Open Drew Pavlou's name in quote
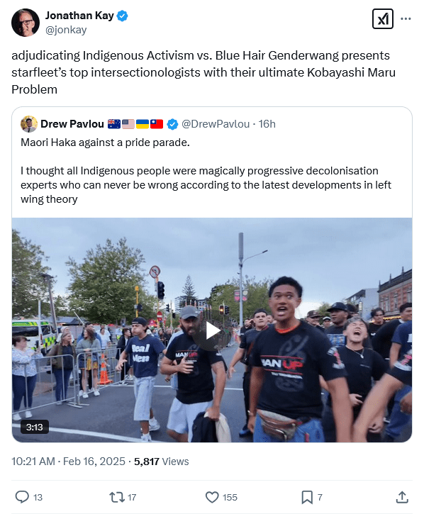The height and width of the screenshot is (514, 424). point(72,124)
